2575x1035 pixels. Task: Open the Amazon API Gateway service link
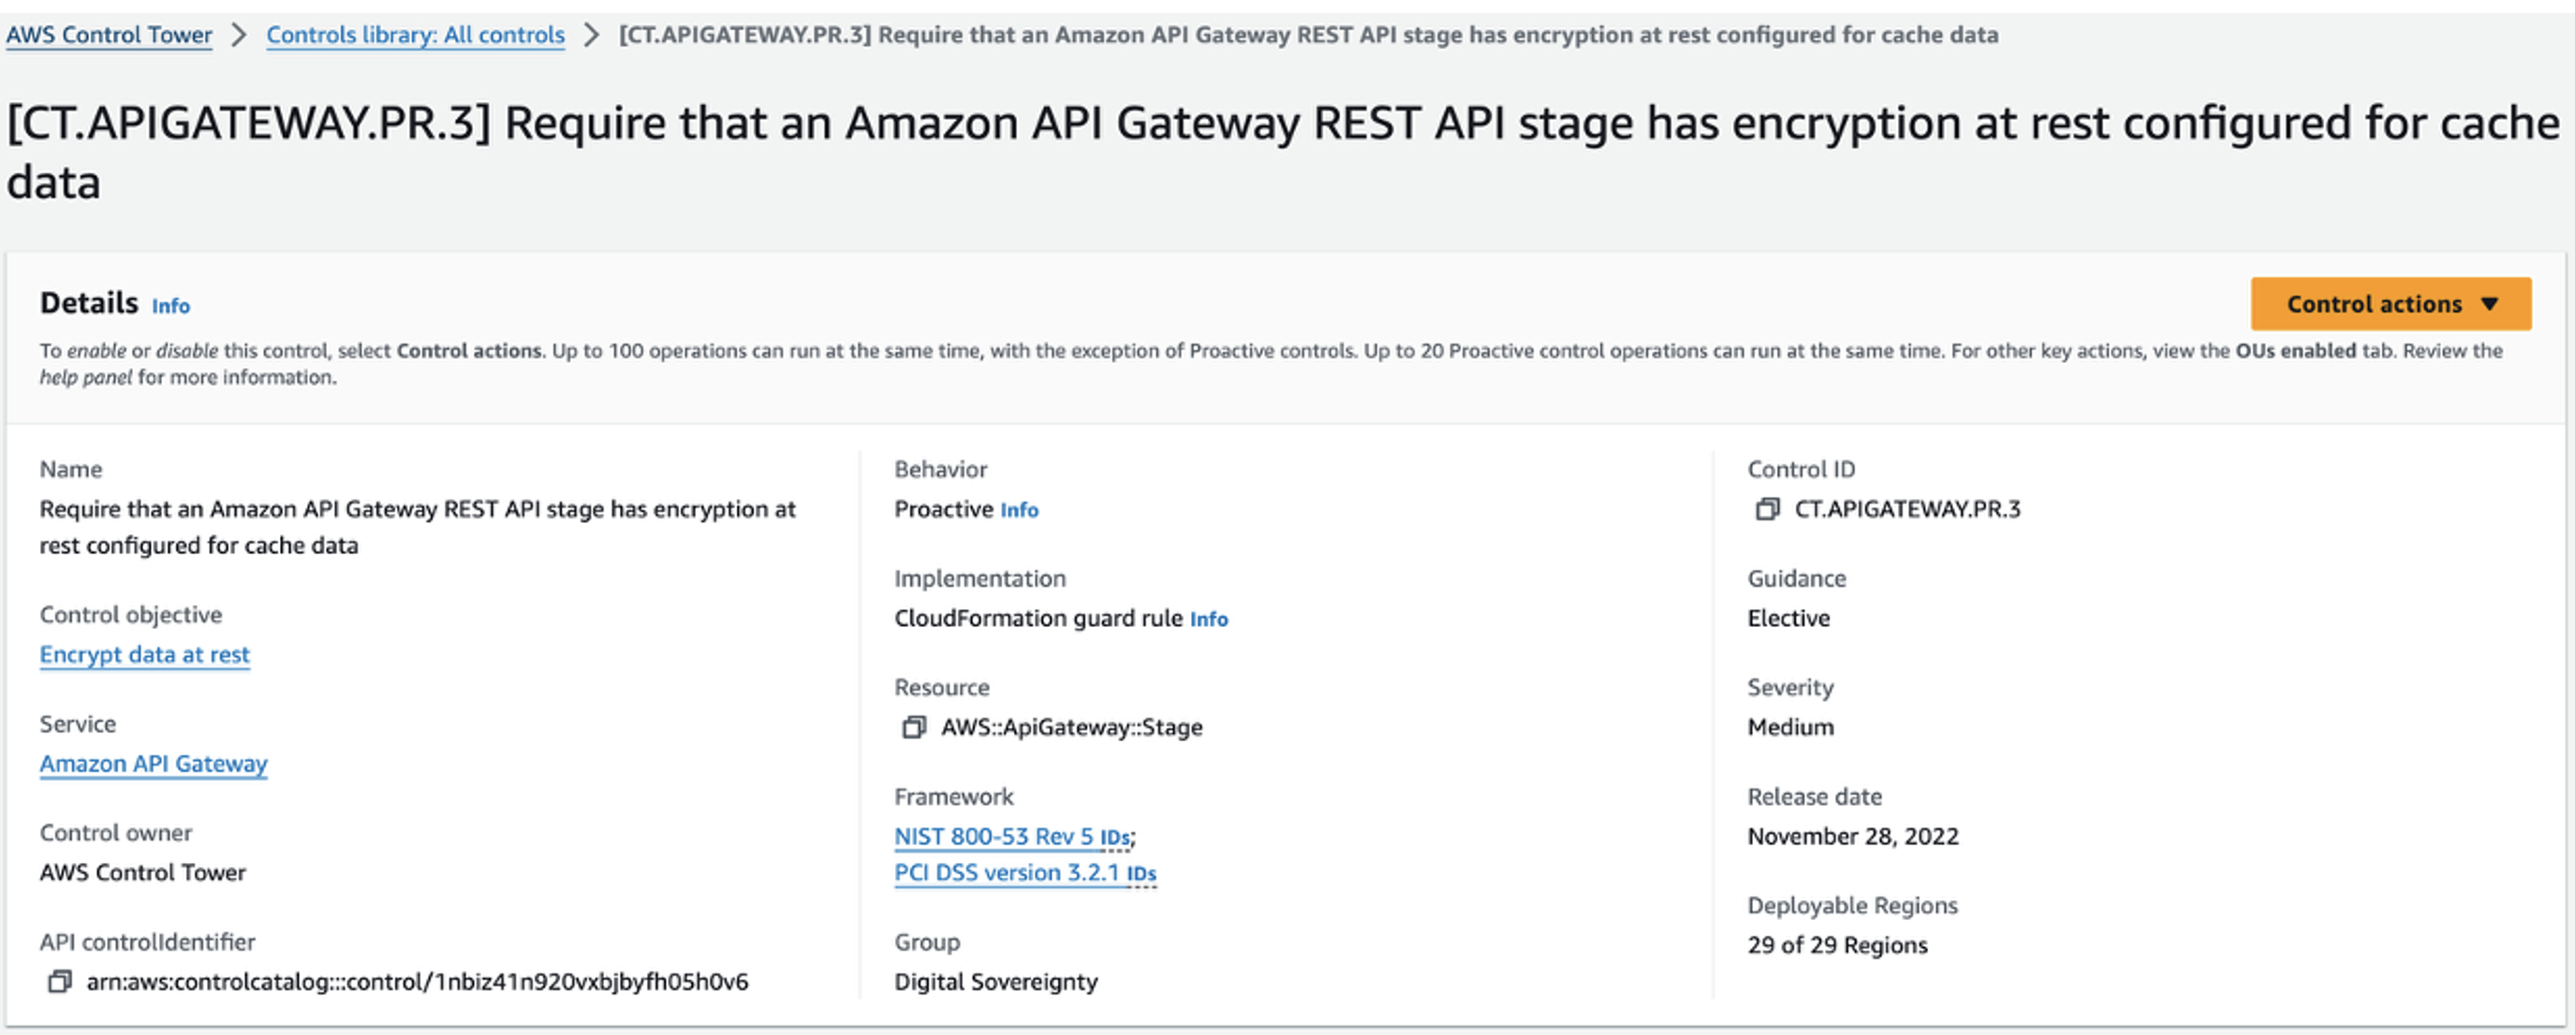153,765
